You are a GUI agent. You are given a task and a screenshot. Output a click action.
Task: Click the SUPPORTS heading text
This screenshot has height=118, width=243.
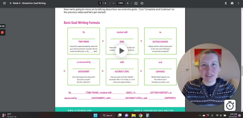[160, 72]
